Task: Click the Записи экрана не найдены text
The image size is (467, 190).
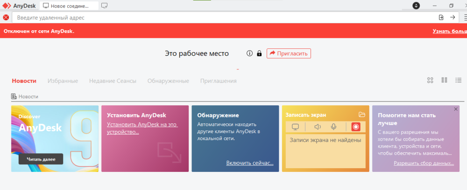Action: pos(325,140)
